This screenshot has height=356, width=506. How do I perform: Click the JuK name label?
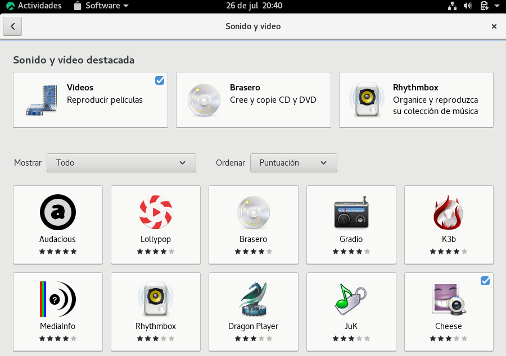pos(351,326)
